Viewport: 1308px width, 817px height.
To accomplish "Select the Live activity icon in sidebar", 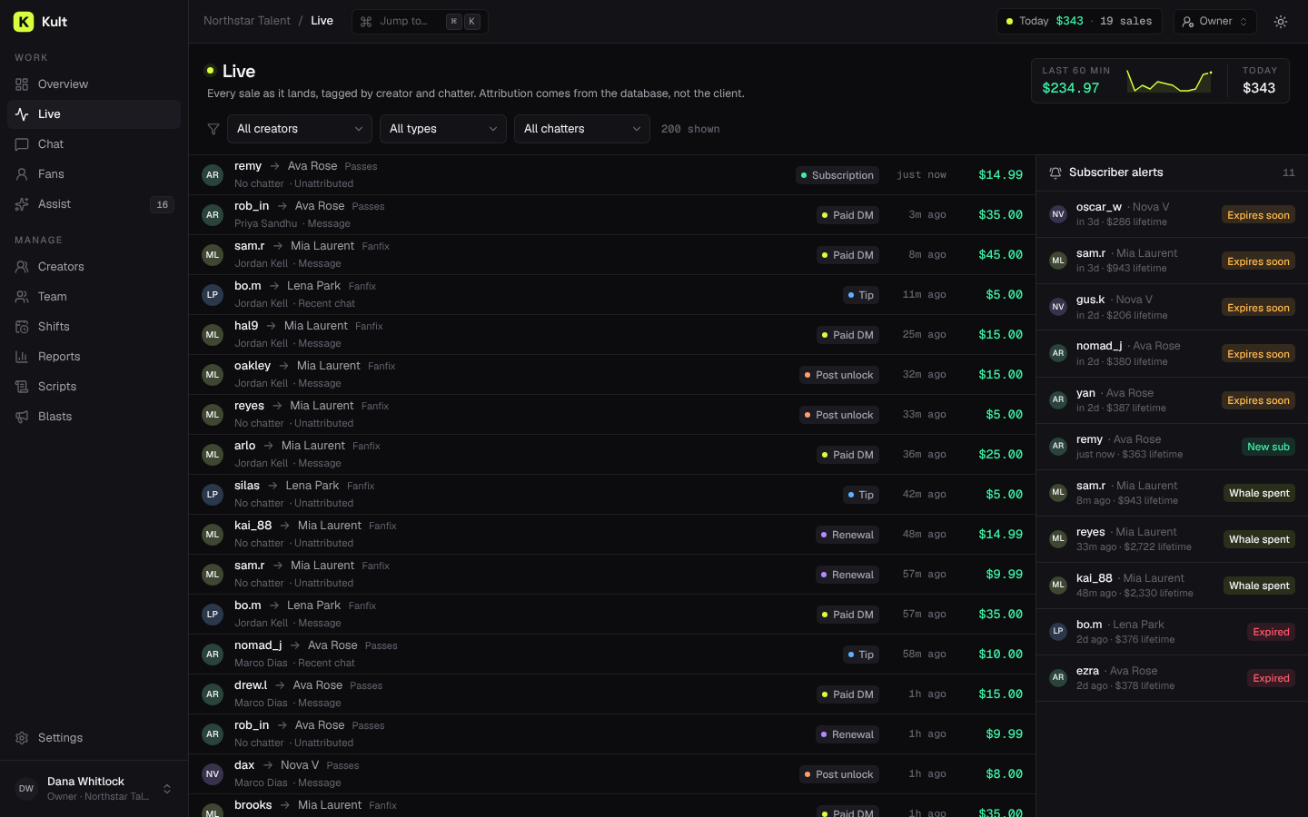I will click(x=22, y=114).
